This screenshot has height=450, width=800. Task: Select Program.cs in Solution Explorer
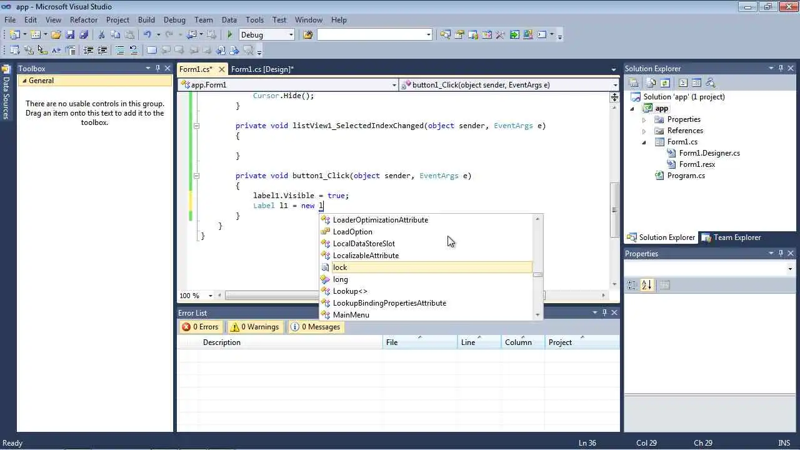[686, 176]
